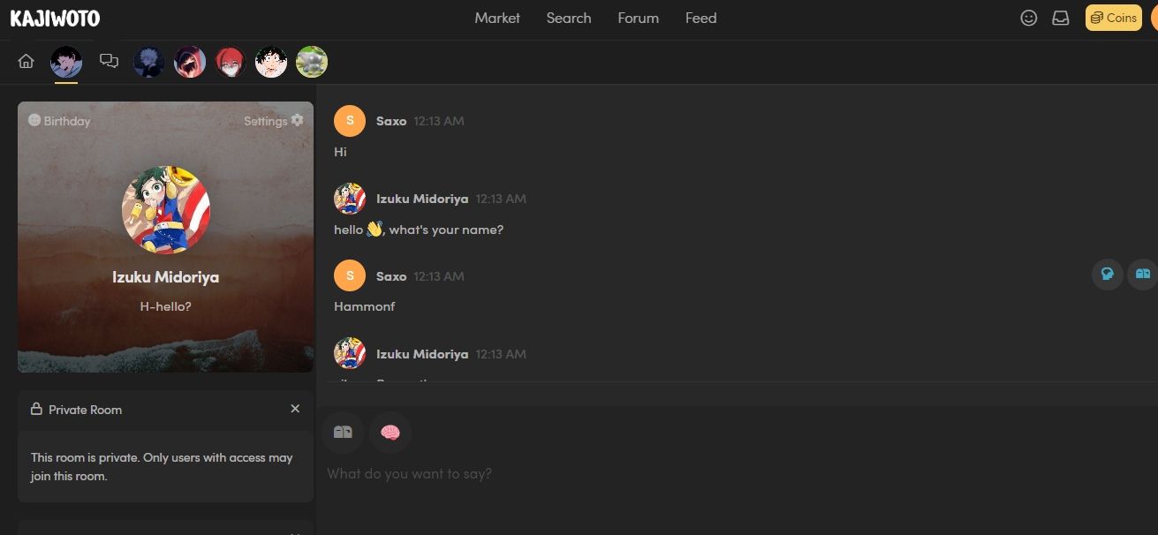Screen dimensions: 1158x535
Task: Open the Search link in the top bar
Action: tap(568, 18)
